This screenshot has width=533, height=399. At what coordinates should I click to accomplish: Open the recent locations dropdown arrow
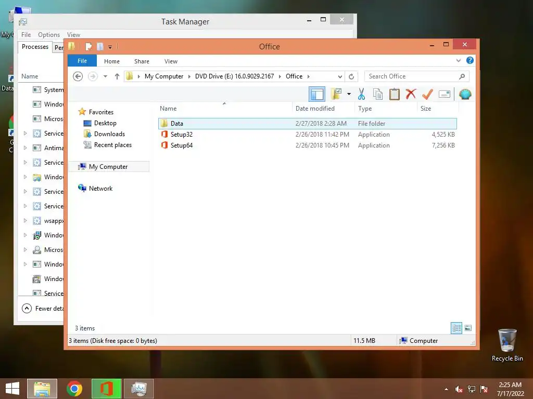point(105,76)
